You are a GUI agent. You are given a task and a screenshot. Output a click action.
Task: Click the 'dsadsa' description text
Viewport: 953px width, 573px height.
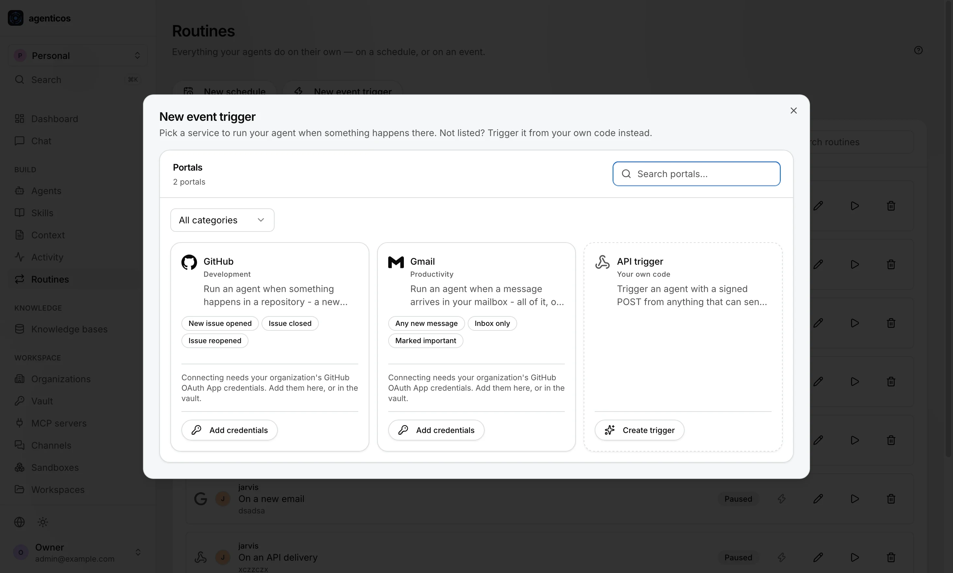click(251, 511)
